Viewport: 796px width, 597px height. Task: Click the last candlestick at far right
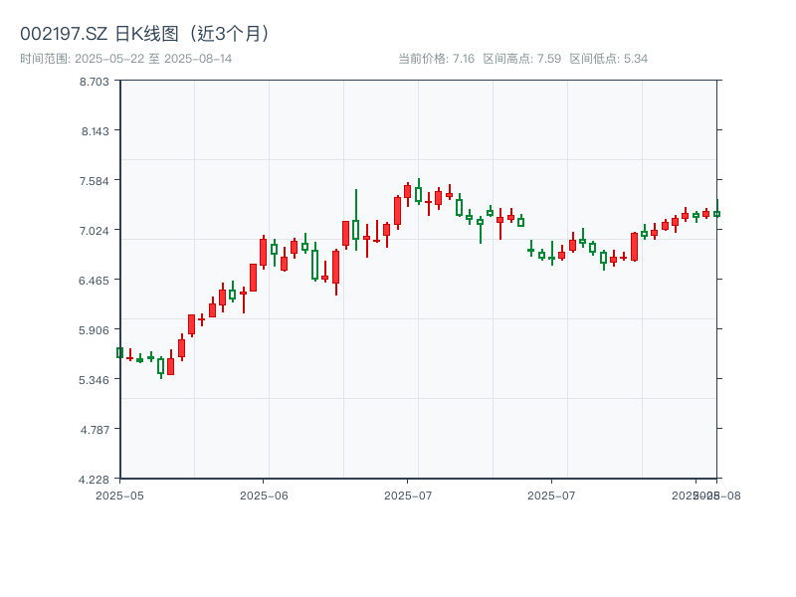[x=716, y=213]
